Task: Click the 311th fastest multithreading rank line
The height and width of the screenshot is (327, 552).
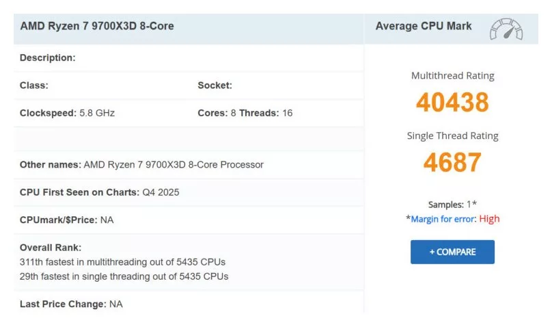Action: click(x=122, y=262)
